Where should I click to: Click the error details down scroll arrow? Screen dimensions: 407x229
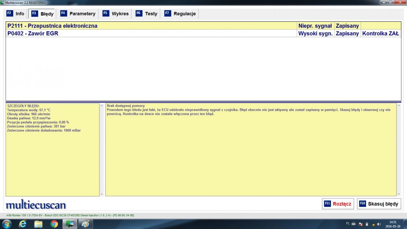click(102, 194)
